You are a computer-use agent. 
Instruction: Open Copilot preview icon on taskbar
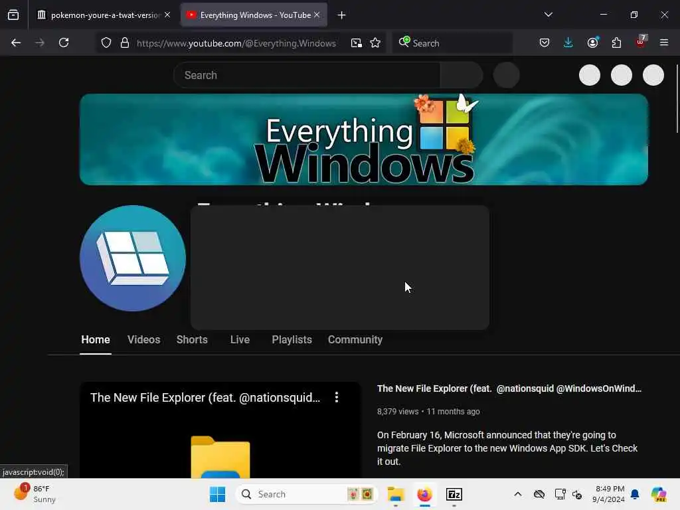pos(659,494)
